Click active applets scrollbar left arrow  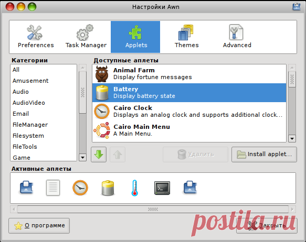14,210
